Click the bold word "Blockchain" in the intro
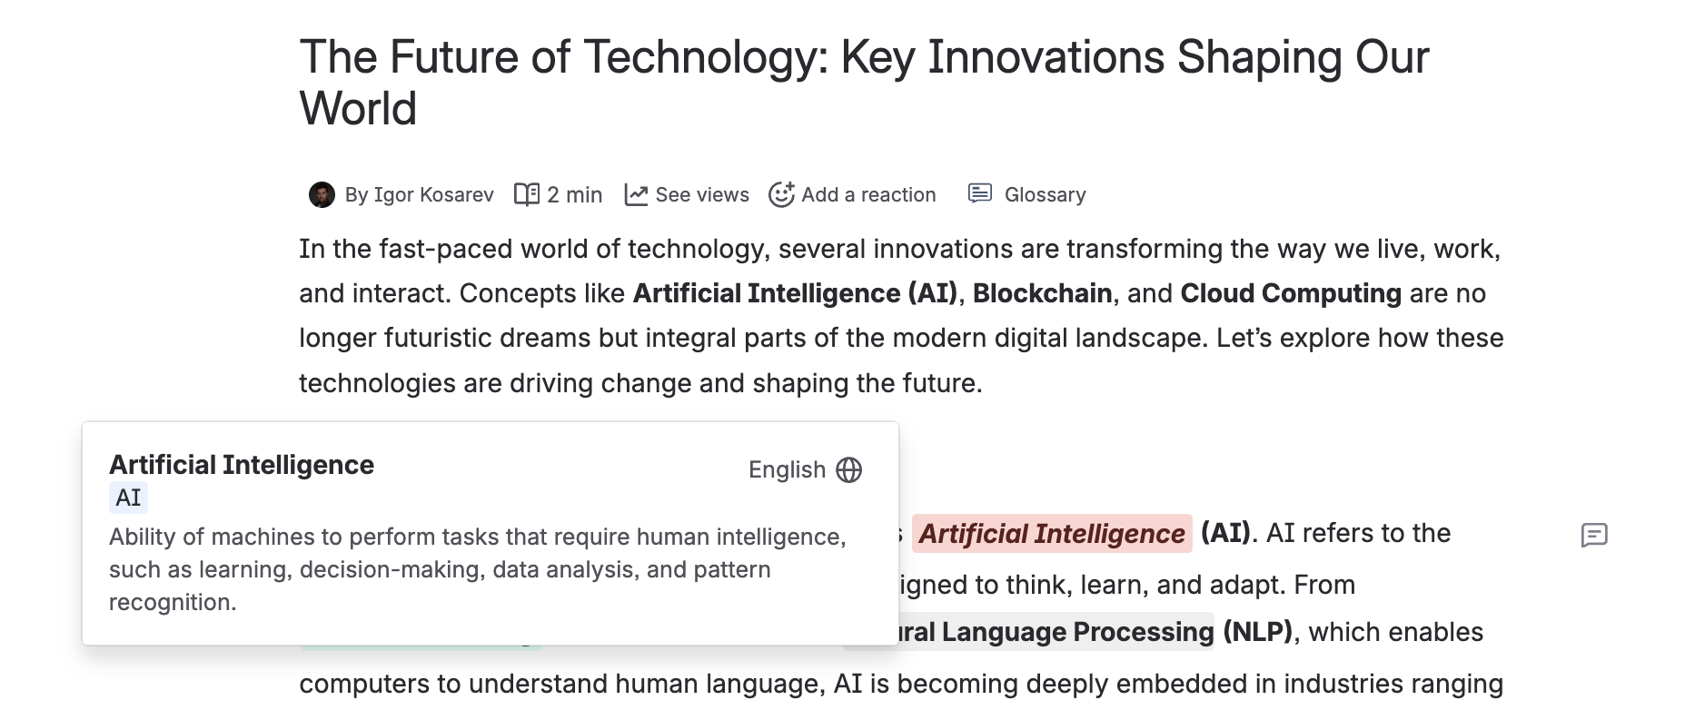This screenshot has width=1695, height=710. click(x=1042, y=293)
